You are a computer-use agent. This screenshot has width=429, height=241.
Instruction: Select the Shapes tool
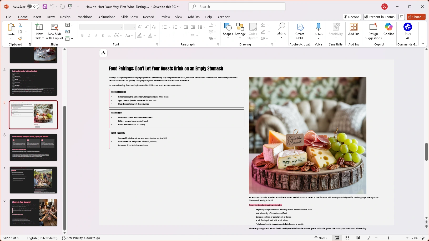click(x=228, y=31)
